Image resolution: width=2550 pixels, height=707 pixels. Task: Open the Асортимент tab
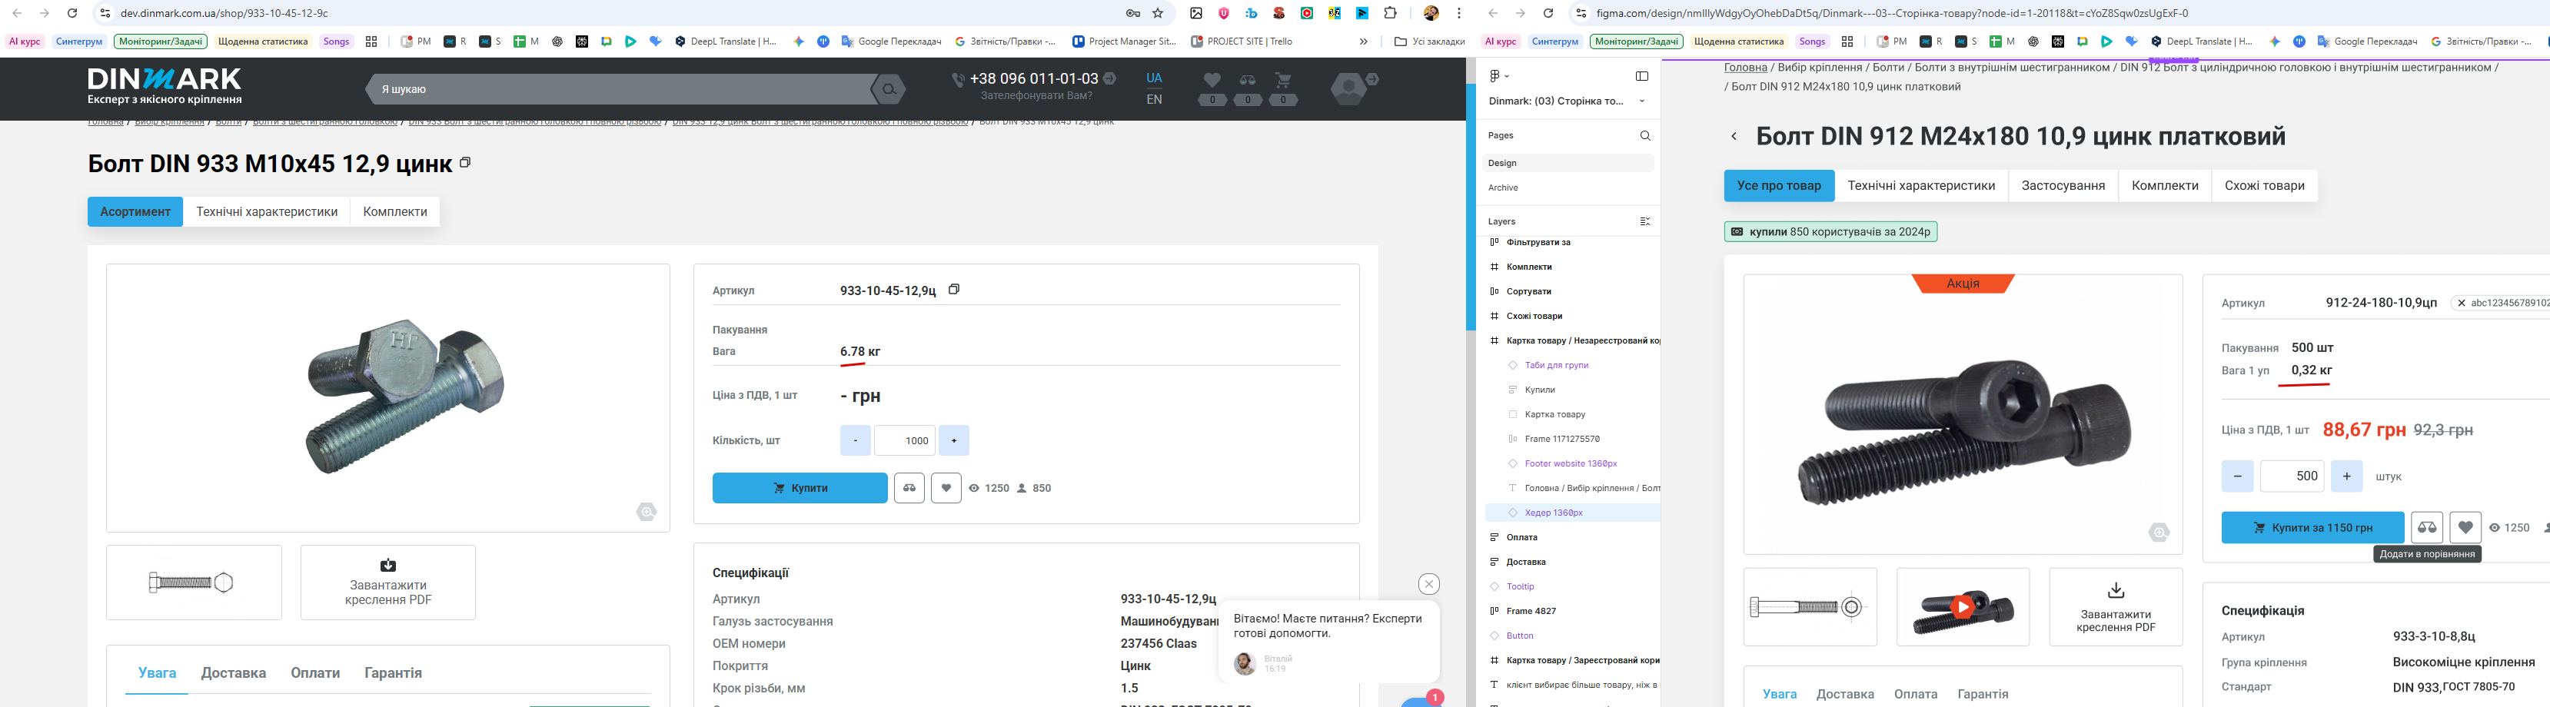click(135, 212)
